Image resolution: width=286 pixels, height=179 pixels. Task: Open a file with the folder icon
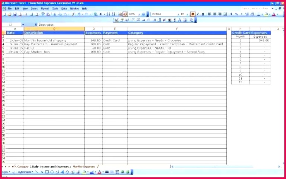pos(10,14)
